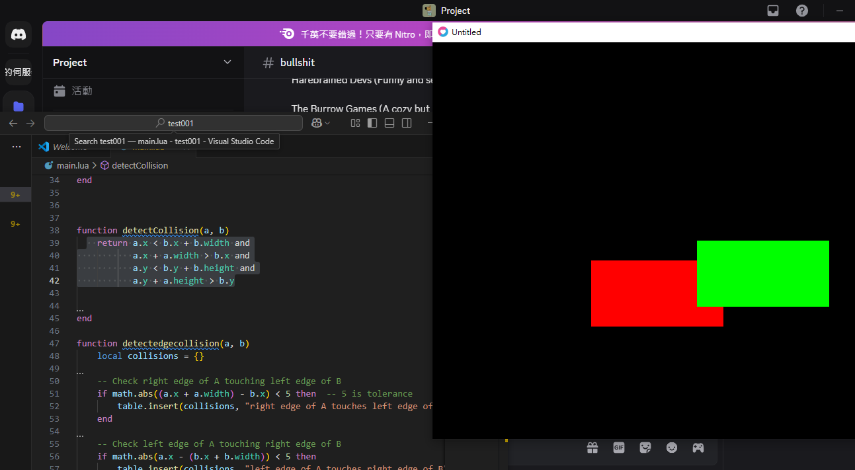Screen dimensions: 855x470
Task: Toggle the VS Code secondary side bar
Action: (x=407, y=123)
